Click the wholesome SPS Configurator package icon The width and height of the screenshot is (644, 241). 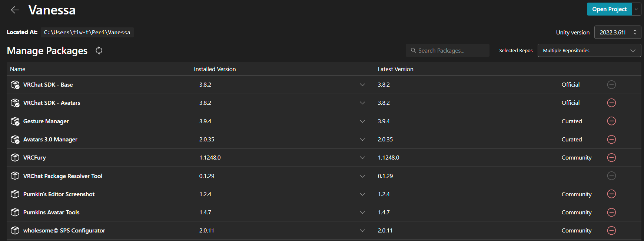(15, 230)
